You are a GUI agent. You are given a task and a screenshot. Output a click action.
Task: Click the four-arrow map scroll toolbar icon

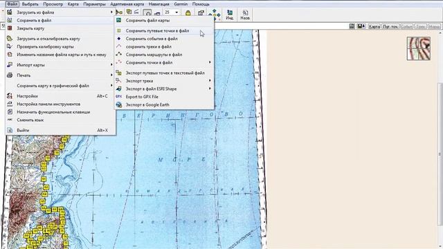(215, 14)
